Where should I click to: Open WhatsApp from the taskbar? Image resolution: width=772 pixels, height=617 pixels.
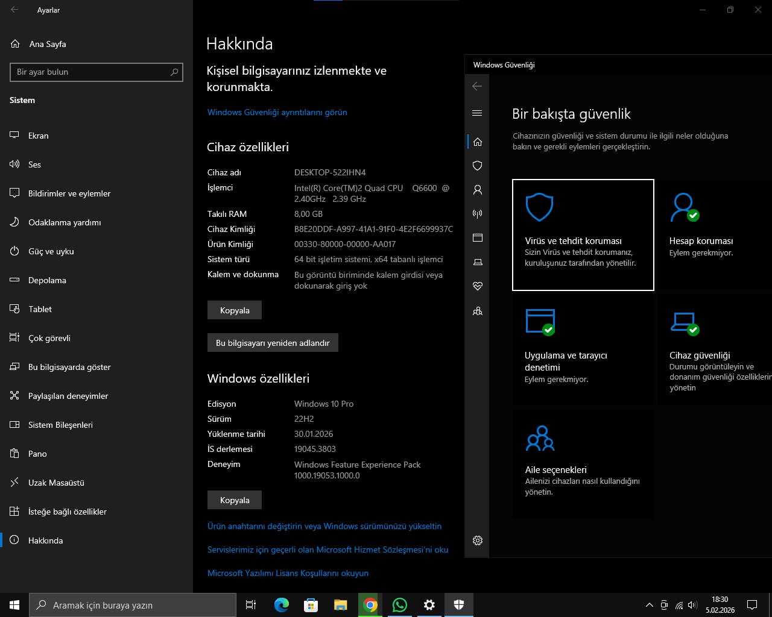pos(400,605)
